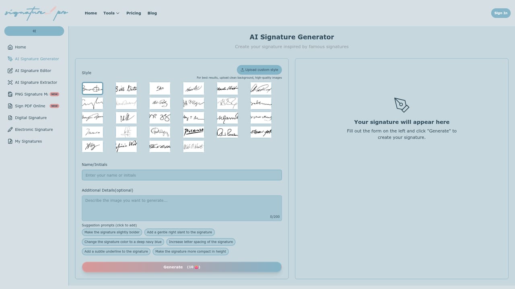Choose the Bill Gates signature style
The height and width of the screenshot is (289, 515).
(126, 88)
